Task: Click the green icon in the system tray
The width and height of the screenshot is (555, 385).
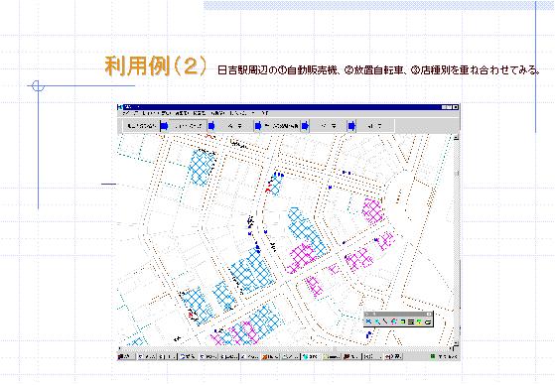Action: pos(433,356)
